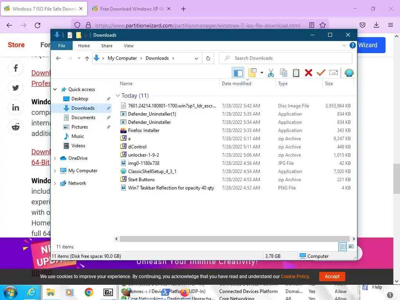
Task: Sort by the Name column header
Action: [168, 84]
